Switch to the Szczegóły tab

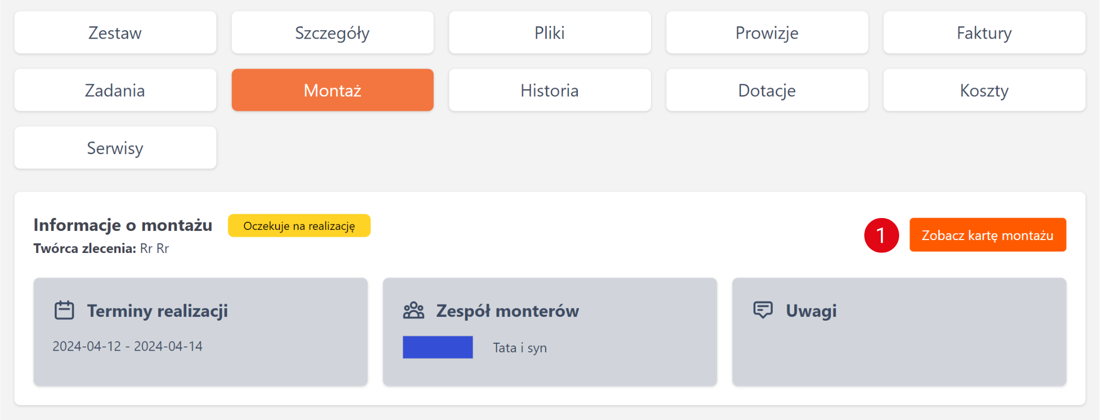click(332, 33)
